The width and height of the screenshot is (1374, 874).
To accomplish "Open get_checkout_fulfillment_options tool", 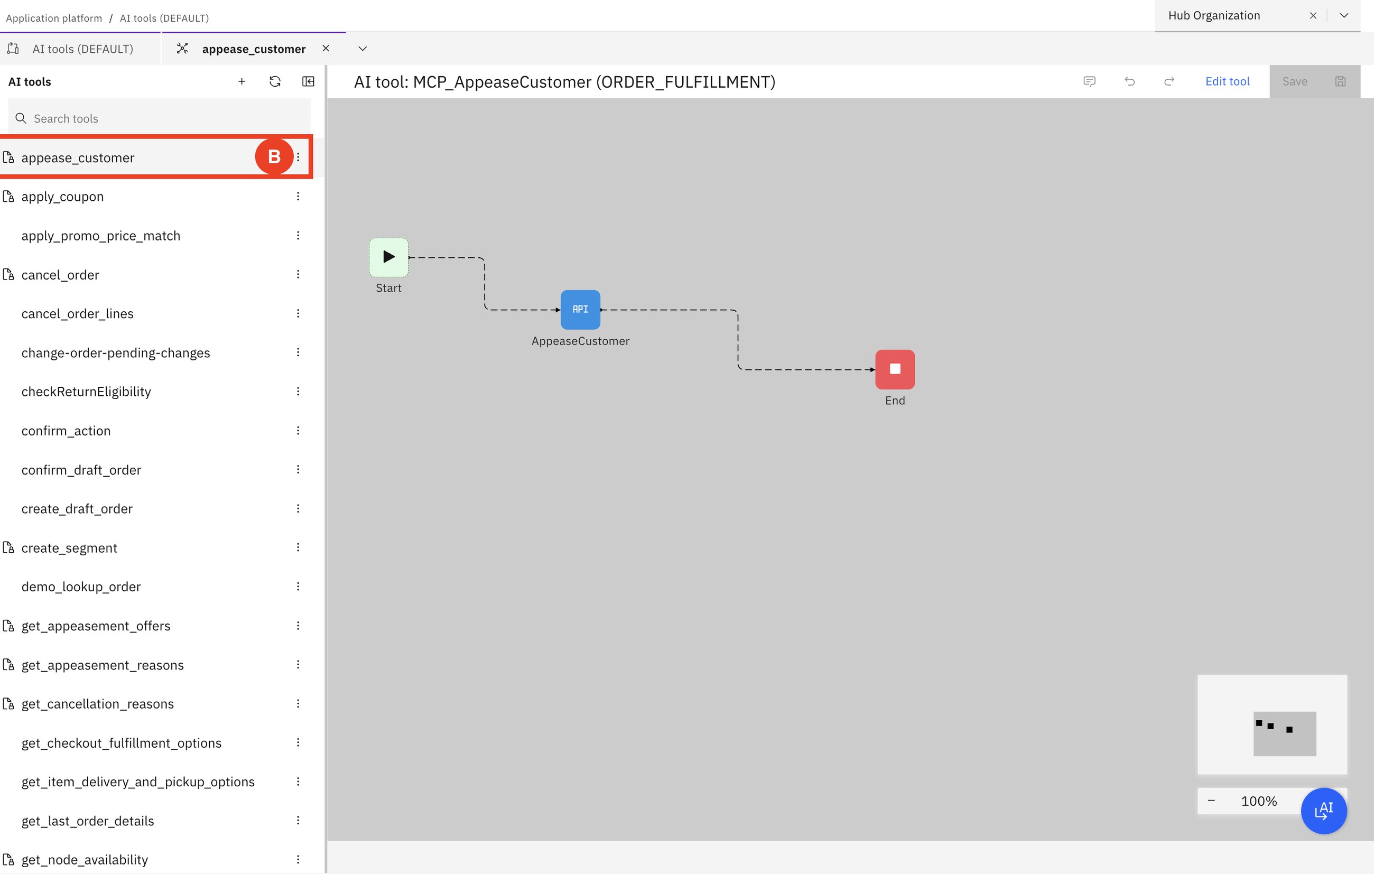I will (x=122, y=743).
